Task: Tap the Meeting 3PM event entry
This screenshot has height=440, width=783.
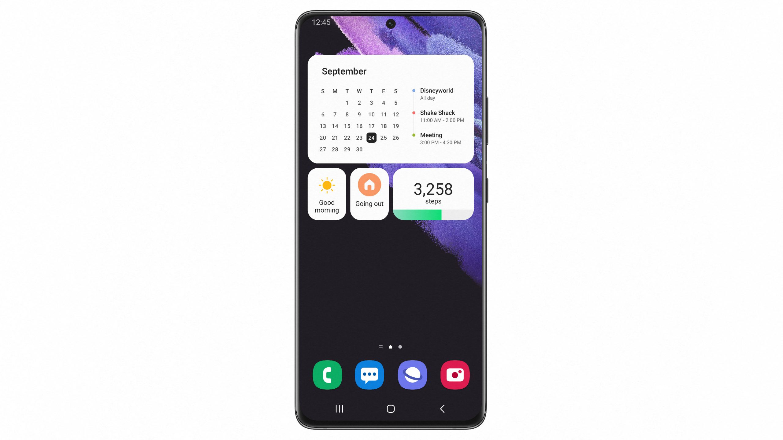Action: coord(440,138)
